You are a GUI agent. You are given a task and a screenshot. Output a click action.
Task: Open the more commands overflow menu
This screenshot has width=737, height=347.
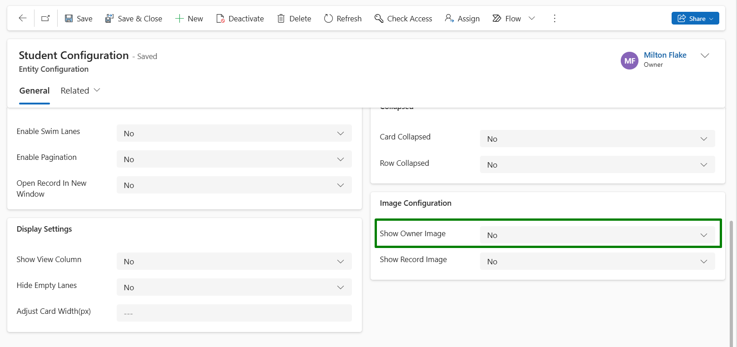pyautogui.click(x=554, y=19)
